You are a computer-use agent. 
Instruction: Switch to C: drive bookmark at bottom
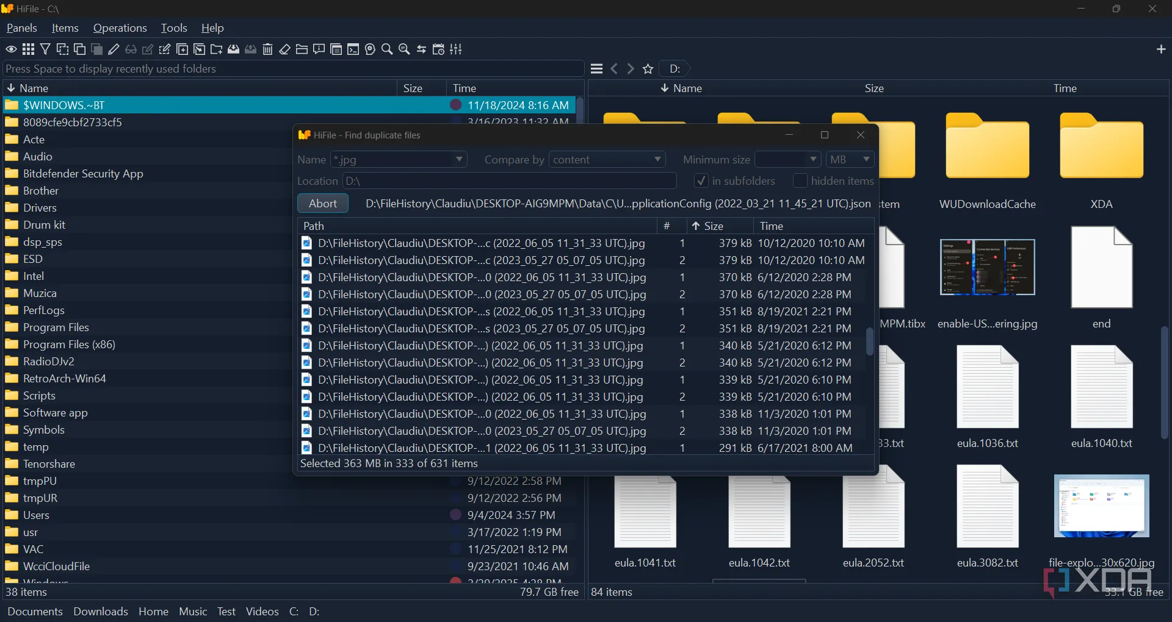(x=294, y=612)
